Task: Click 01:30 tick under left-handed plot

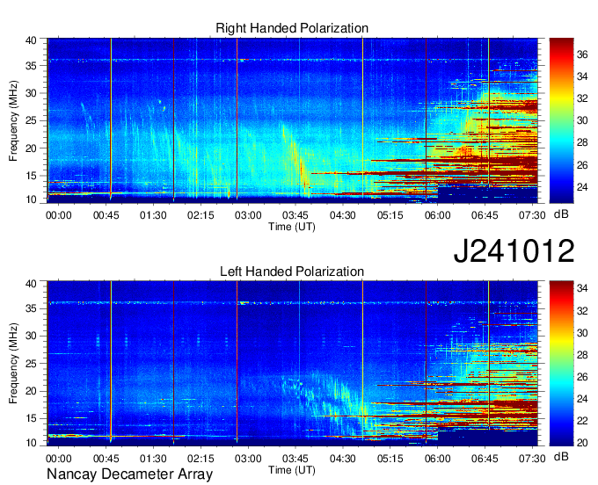Action: point(153,459)
